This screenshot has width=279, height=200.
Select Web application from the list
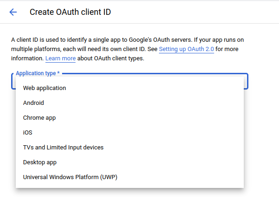[44, 88]
